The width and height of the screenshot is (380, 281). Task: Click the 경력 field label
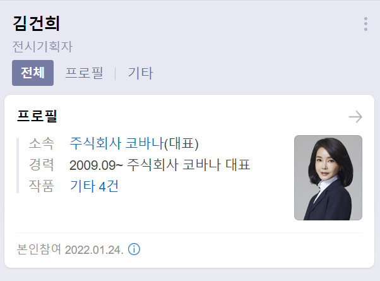[x=41, y=165]
